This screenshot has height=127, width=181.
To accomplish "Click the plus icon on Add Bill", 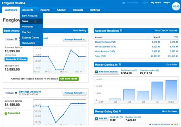I will coord(96,118).
